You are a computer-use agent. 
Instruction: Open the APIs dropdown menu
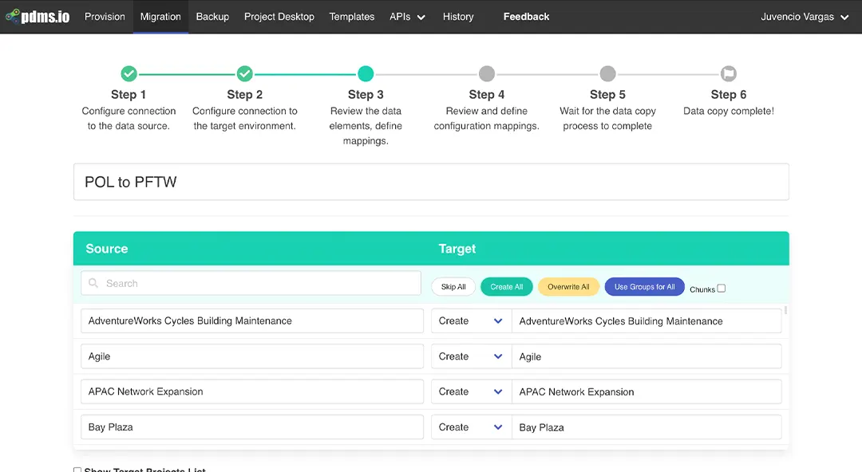tap(407, 17)
